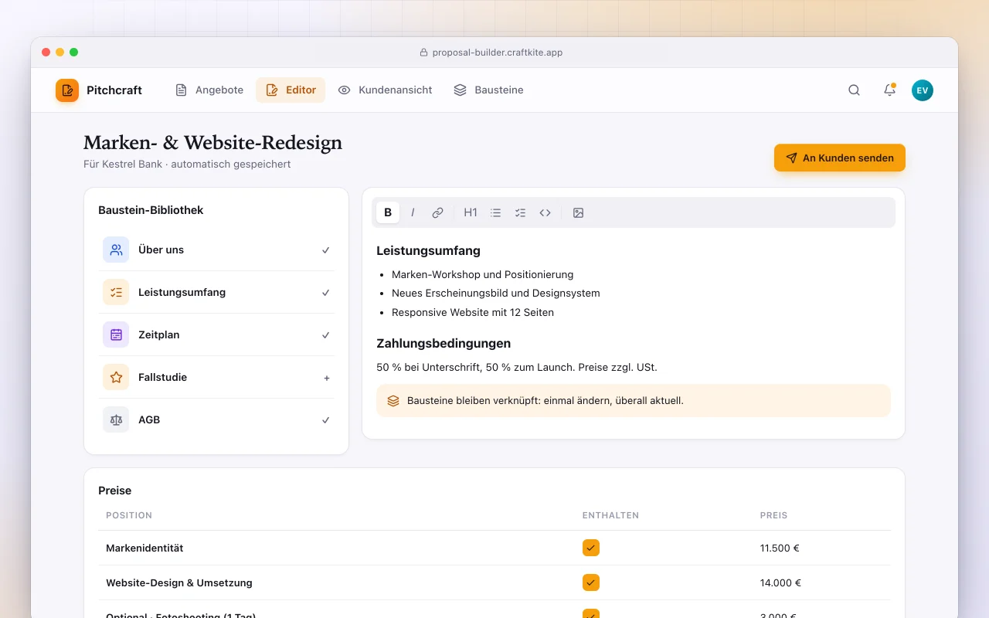The height and width of the screenshot is (618, 989).
Task: Open the Angebote tab
Action: 209,90
